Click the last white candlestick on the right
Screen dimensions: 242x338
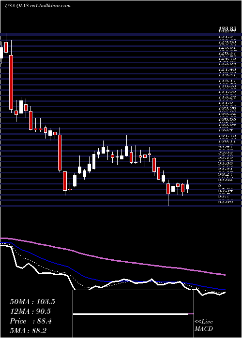point(187,187)
